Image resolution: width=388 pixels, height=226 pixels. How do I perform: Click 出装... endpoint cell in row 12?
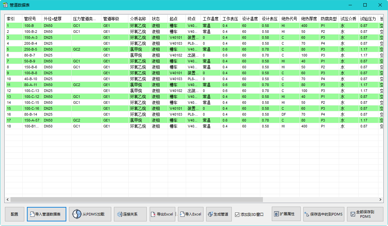pyautogui.click(x=193, y=91)
